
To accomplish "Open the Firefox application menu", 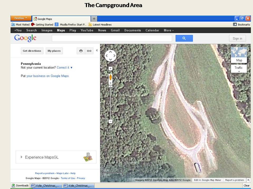I will pyautogui.click(x=21, y=18).
